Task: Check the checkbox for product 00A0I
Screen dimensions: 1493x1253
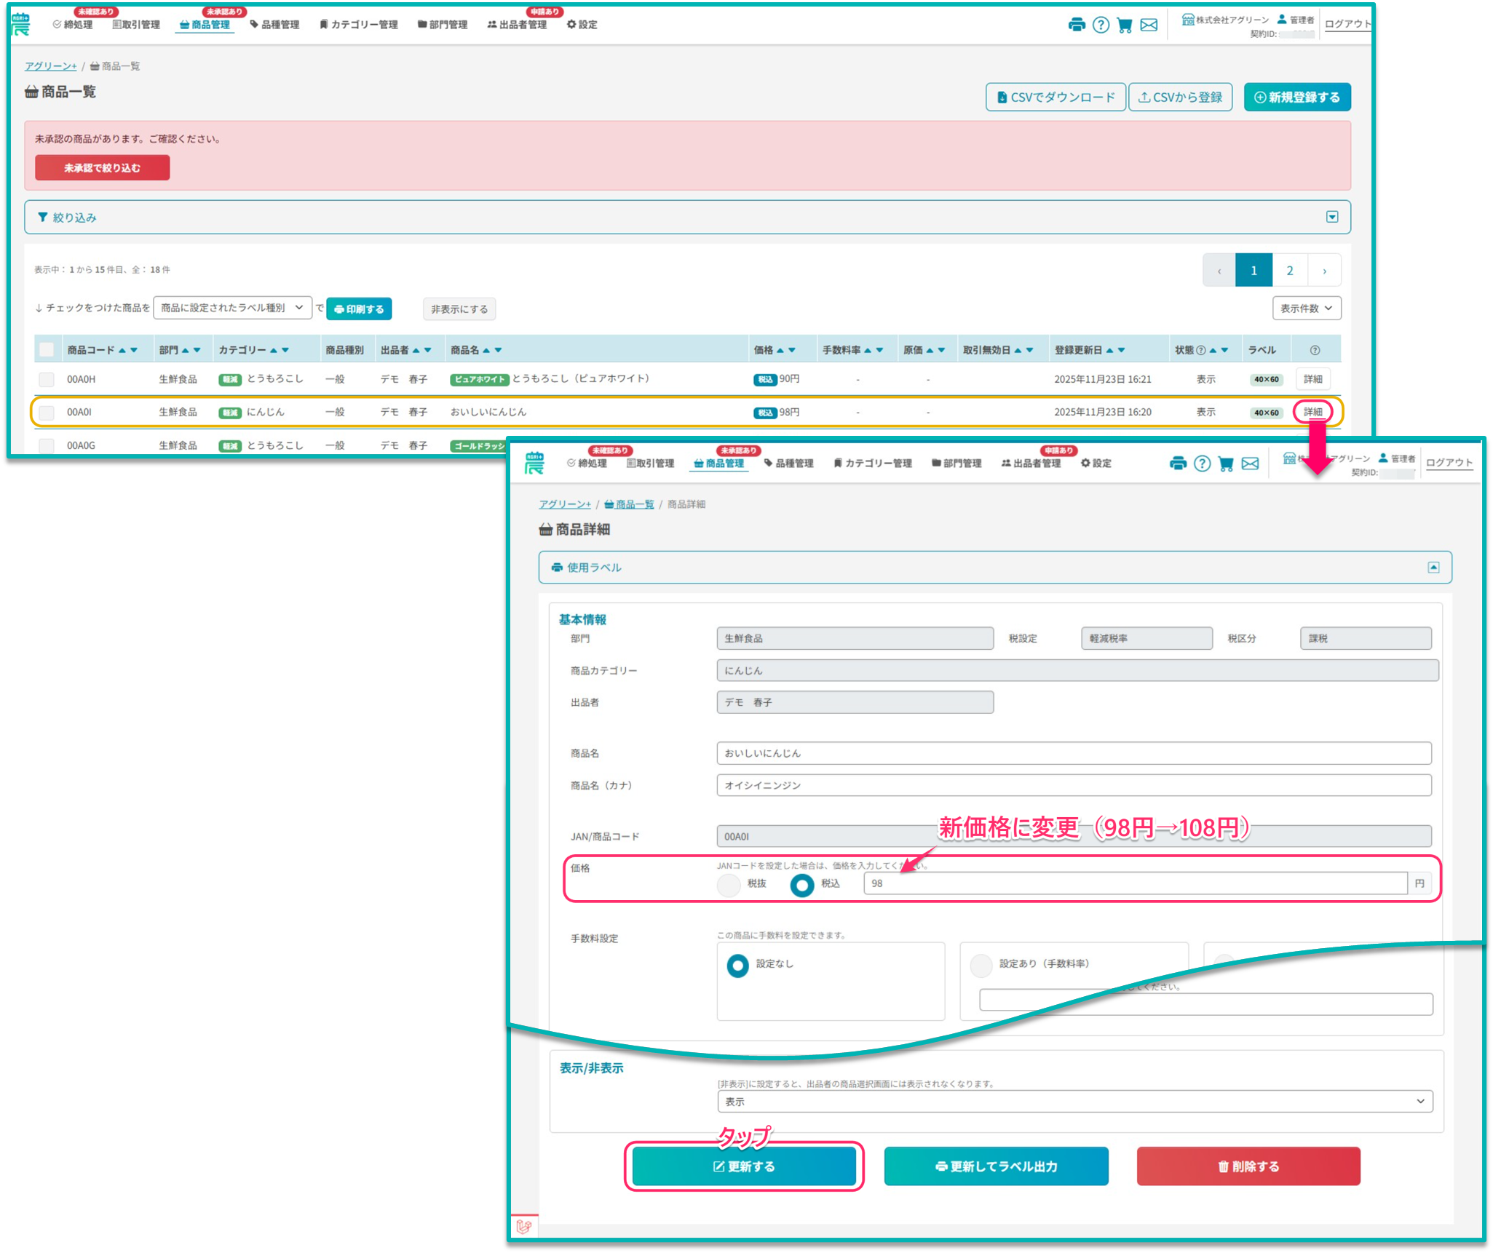Action: point(47,413)
